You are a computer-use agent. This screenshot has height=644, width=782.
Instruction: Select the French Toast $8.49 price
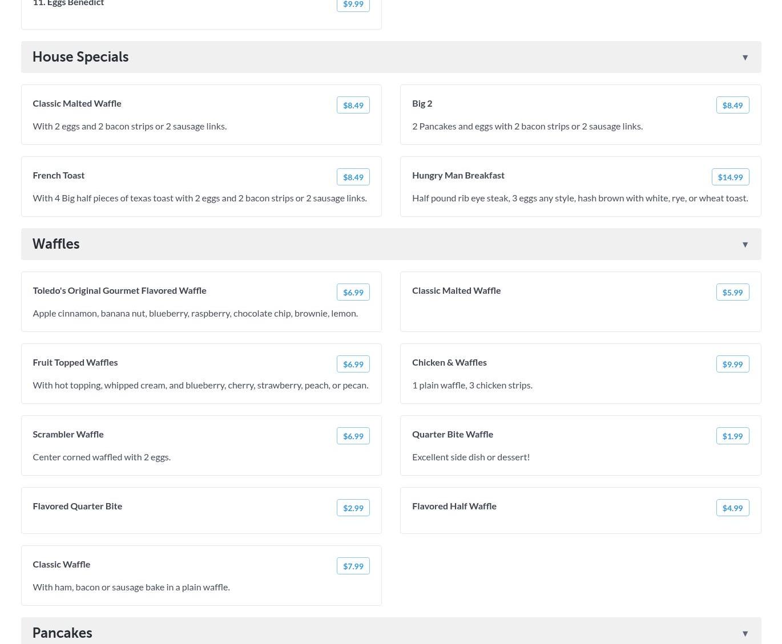(353, 177)
